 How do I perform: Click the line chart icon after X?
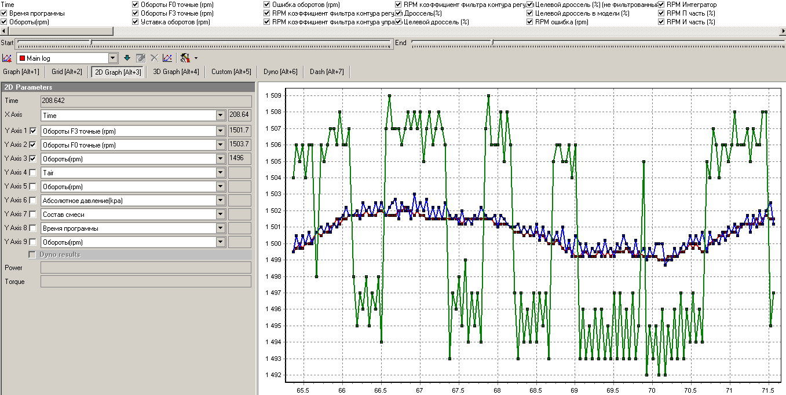point(167,58)
